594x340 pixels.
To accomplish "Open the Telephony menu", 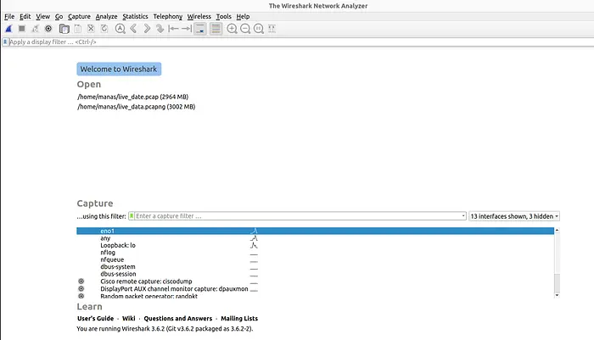I will 167,16.
